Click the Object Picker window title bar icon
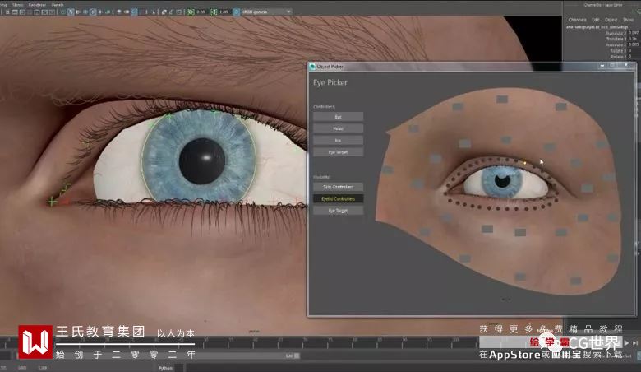 [313, 67]
